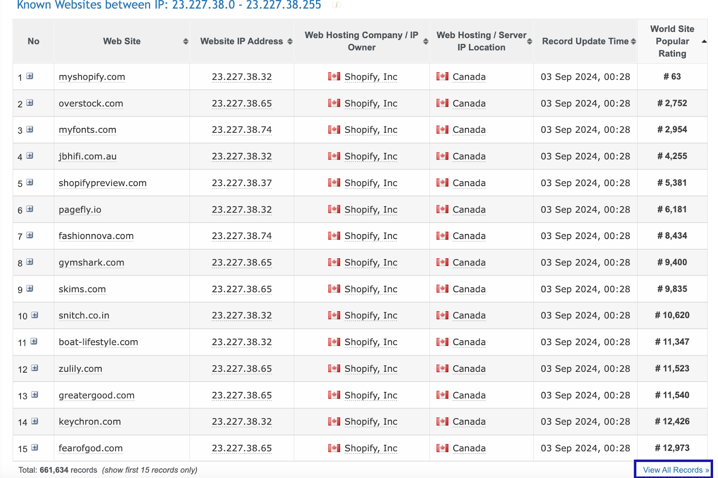The image size is (718, 478).
Task: Open shopifypreview.com website link
Action: pos(103,183)
